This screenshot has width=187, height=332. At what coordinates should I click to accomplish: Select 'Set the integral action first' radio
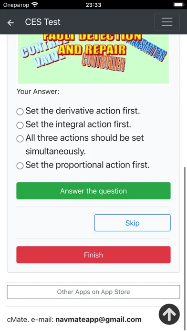coord(20,125)
